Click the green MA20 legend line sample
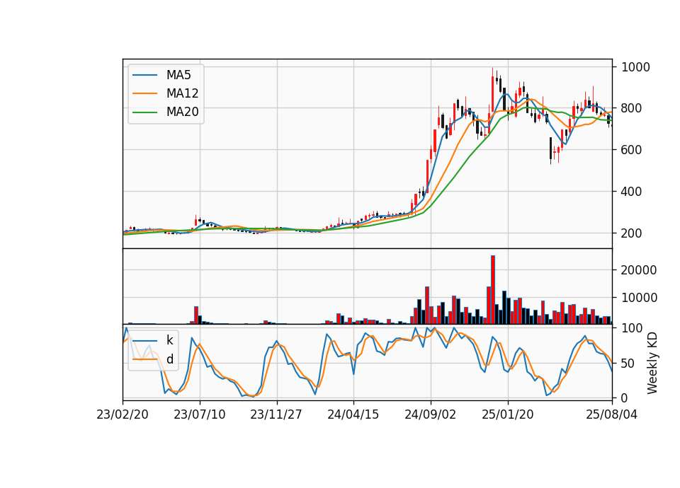680x488 pixels. pos(144,112)
